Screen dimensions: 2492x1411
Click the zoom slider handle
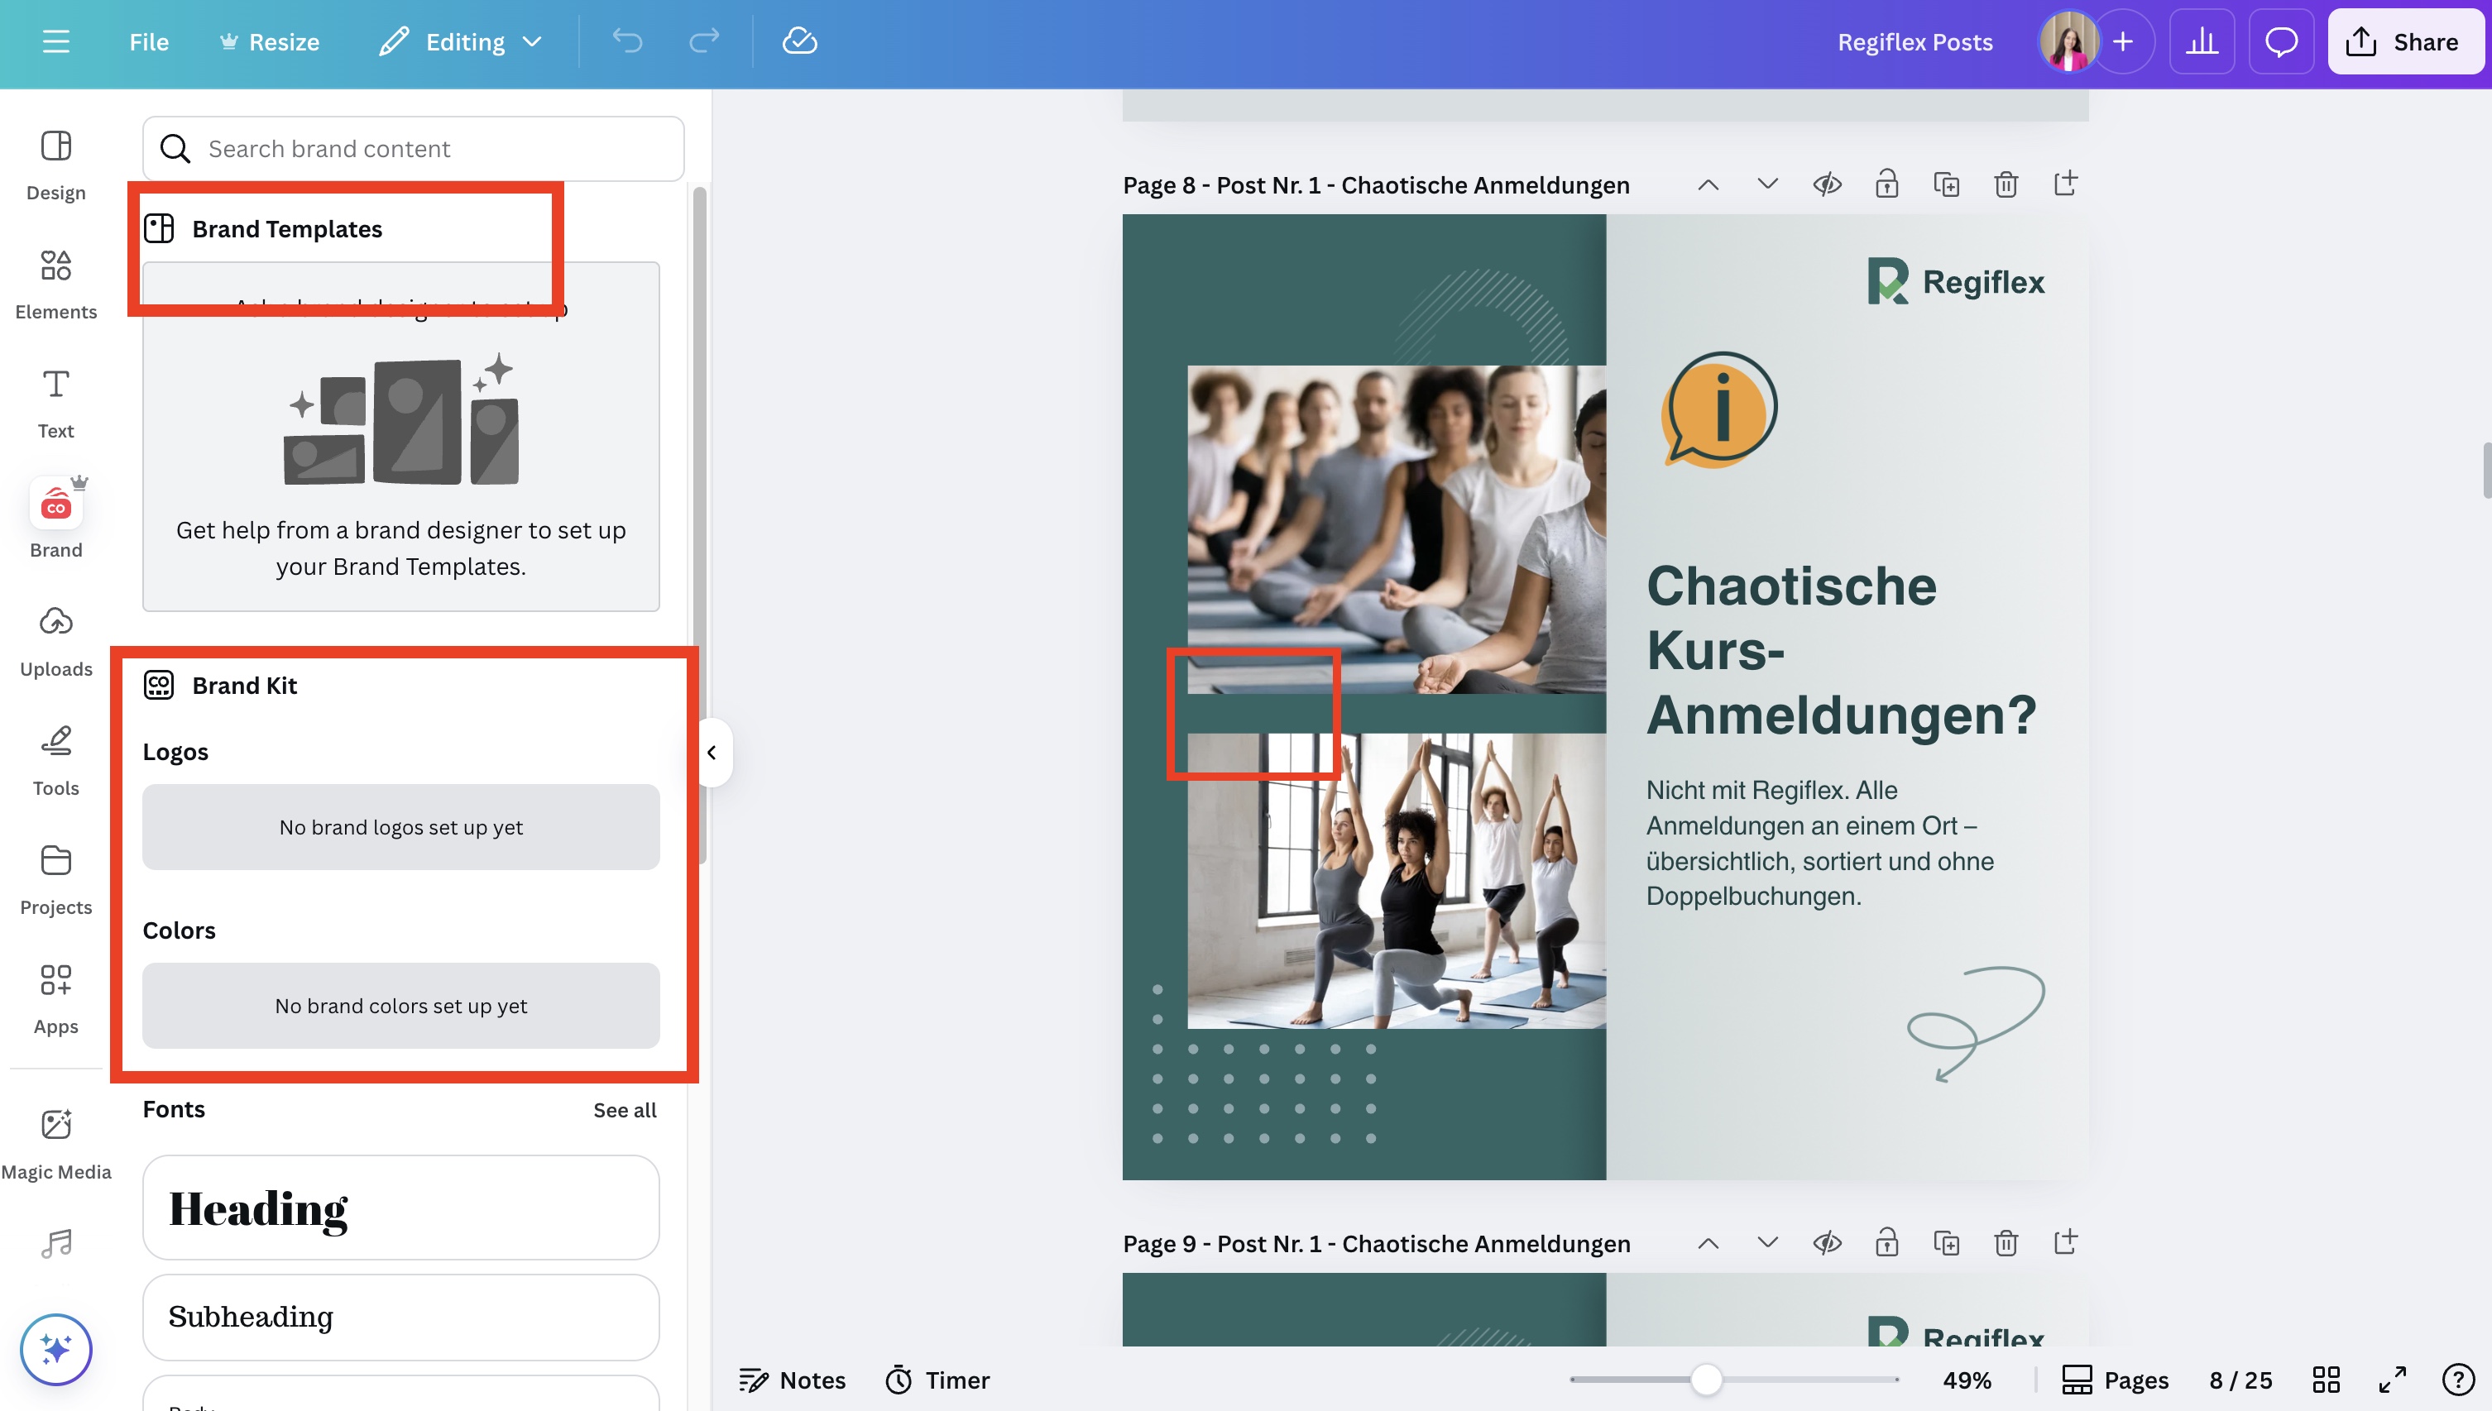point(1706,1379)
